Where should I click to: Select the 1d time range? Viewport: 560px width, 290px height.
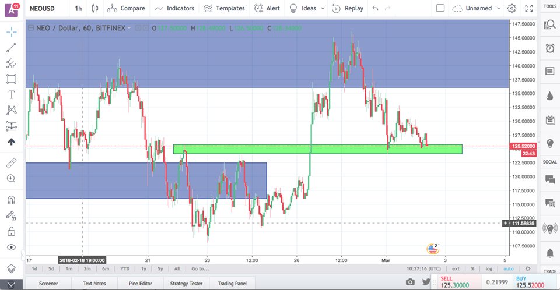click(x=34, y=268)
